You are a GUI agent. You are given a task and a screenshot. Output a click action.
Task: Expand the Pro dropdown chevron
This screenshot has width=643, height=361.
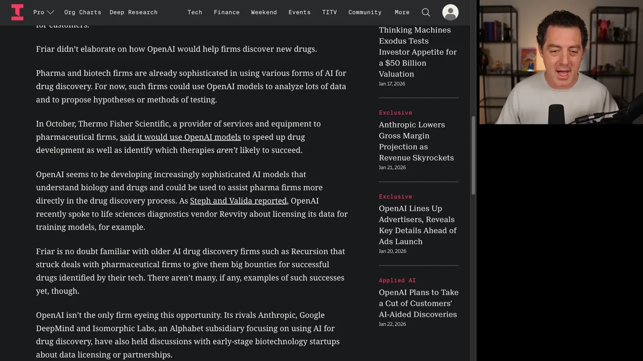coord(51,12)
